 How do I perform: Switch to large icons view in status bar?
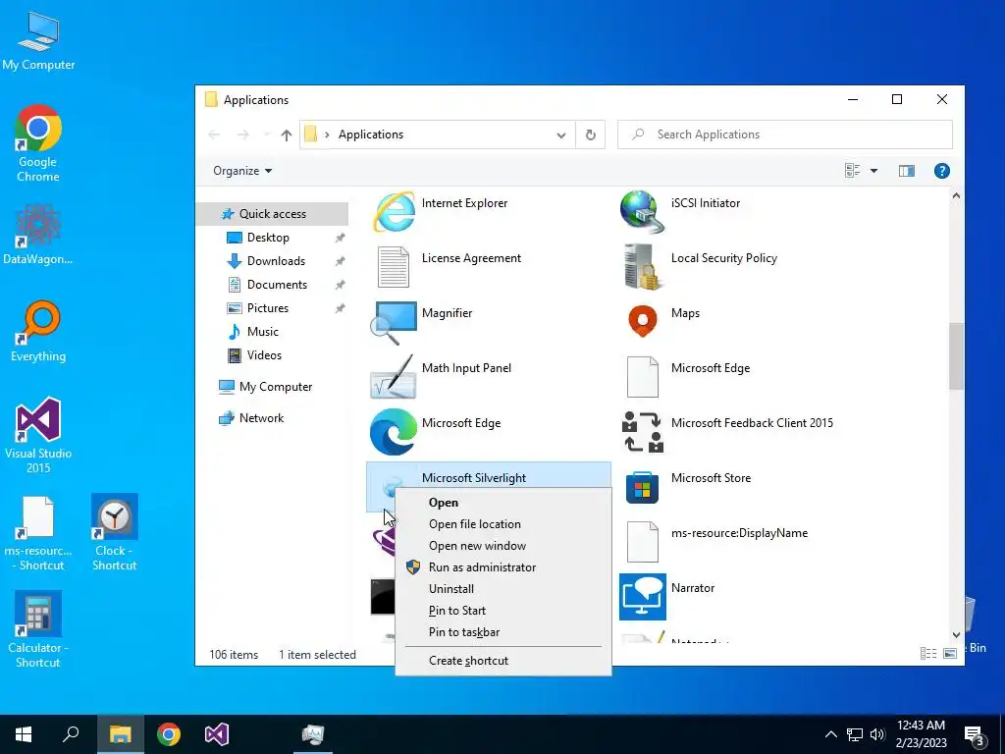point(950,653)
